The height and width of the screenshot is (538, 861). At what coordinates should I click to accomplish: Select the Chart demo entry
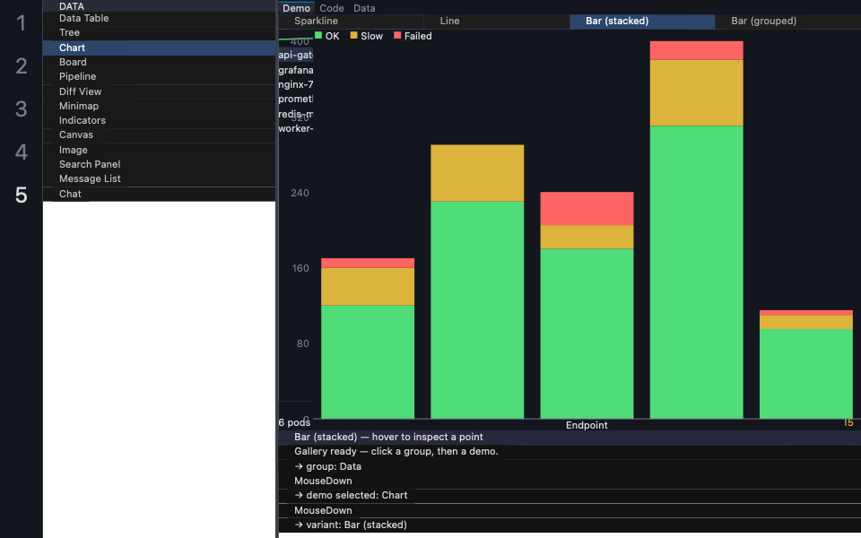tap(160, 48)
